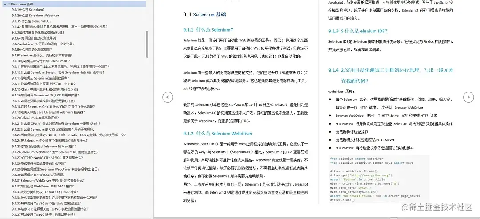Open outline item 9.1.30 解决 IE 中的 SSL 认证问题

(x=38, y=175)
